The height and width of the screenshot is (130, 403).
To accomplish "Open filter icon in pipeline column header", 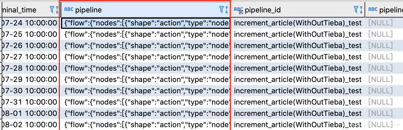I will [224, 10].
